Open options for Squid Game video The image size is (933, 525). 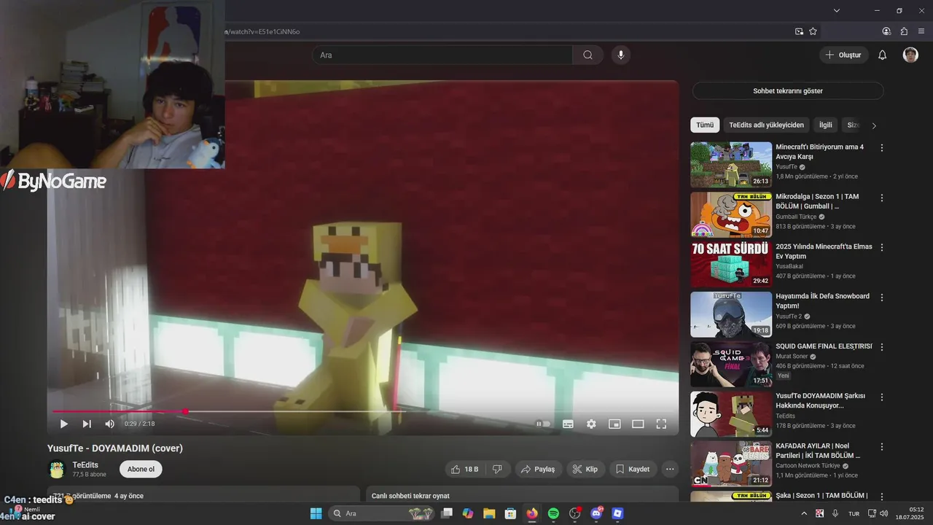pos(882,347)
